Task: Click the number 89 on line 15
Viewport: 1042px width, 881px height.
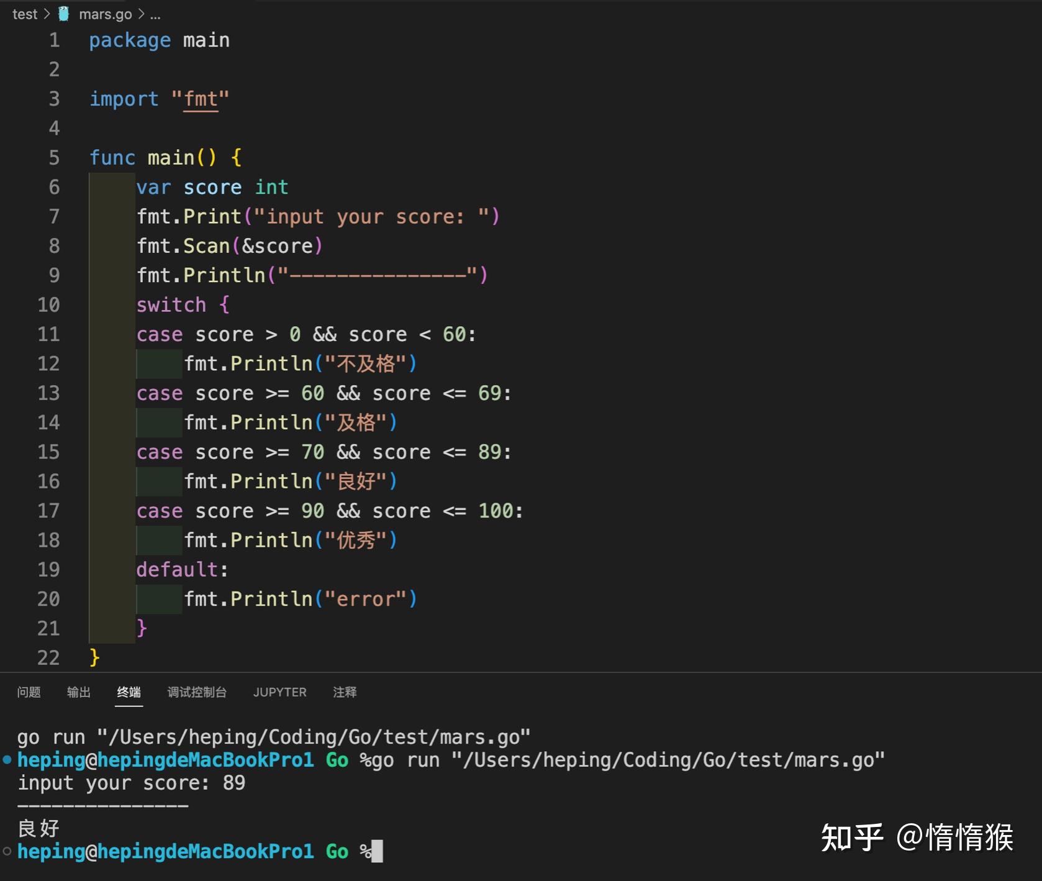Action: point(489,452)
